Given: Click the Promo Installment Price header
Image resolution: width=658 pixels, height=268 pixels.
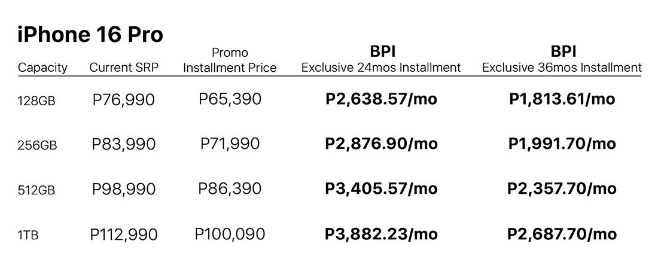Looking at the screenshot, I should click(230, 60).
